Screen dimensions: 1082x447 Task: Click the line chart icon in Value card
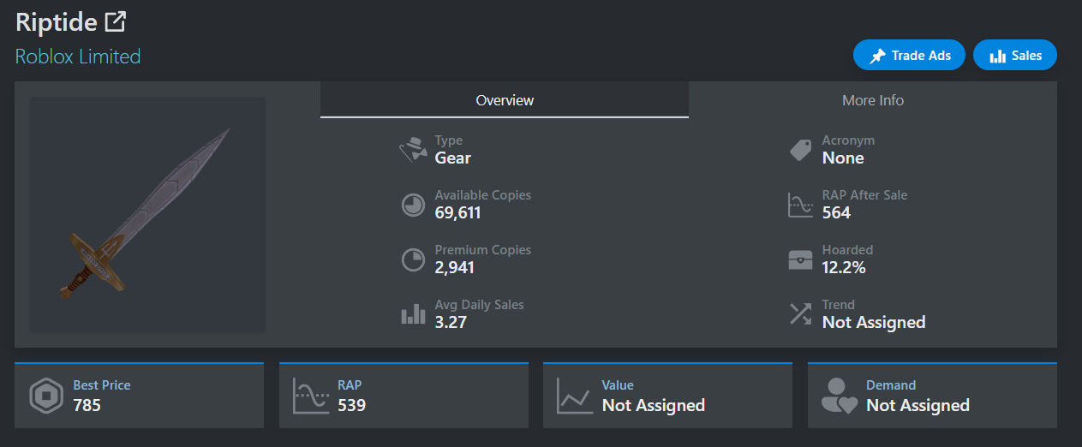point(574,396)
